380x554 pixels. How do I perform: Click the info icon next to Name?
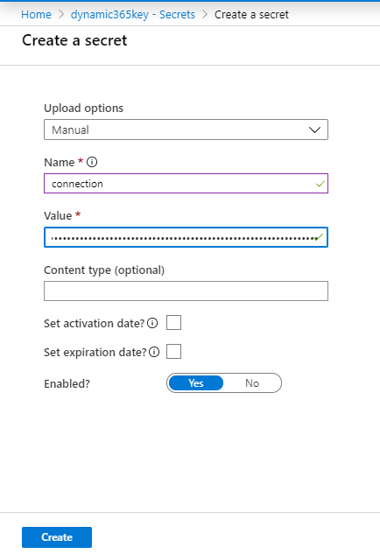[x=92, y=162]
